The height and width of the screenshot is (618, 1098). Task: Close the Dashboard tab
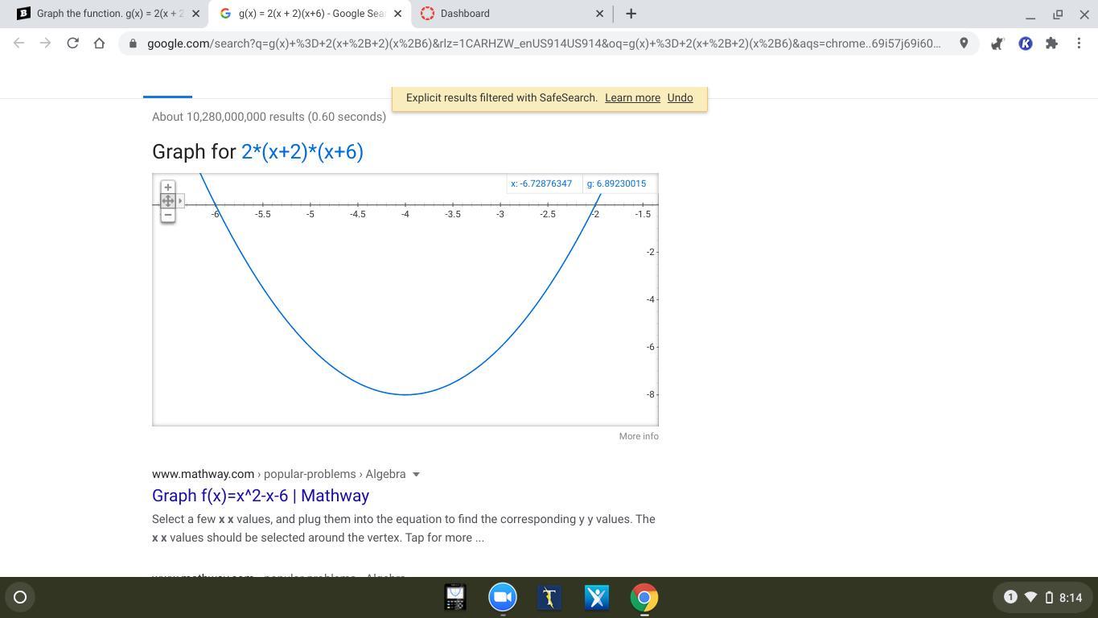tap(599, 14)
